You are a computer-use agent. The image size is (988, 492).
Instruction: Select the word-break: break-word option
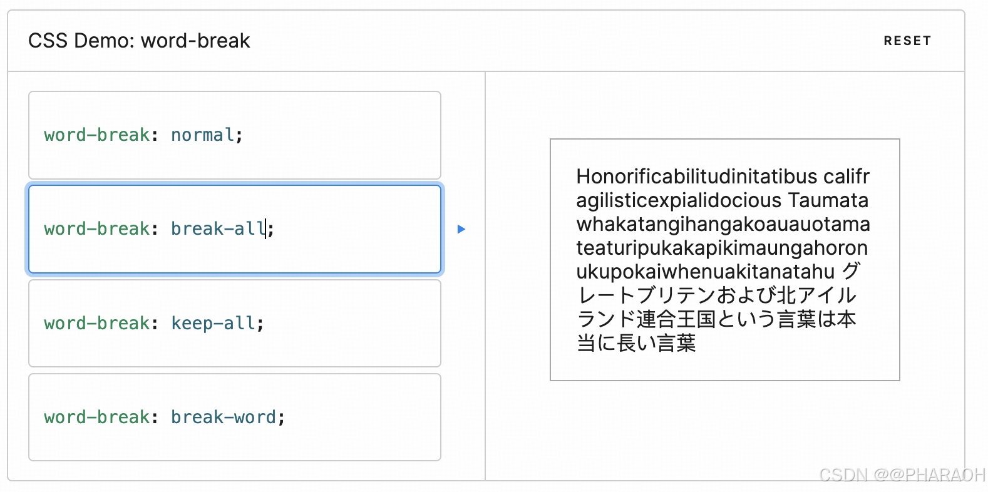coord(234,417)
